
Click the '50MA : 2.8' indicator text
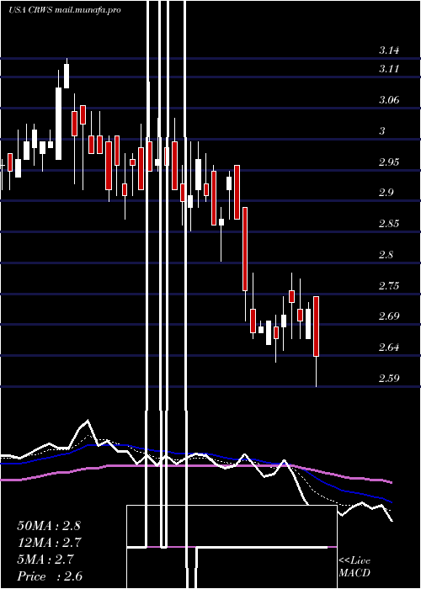pyautogui.click(x=49, y=526)
